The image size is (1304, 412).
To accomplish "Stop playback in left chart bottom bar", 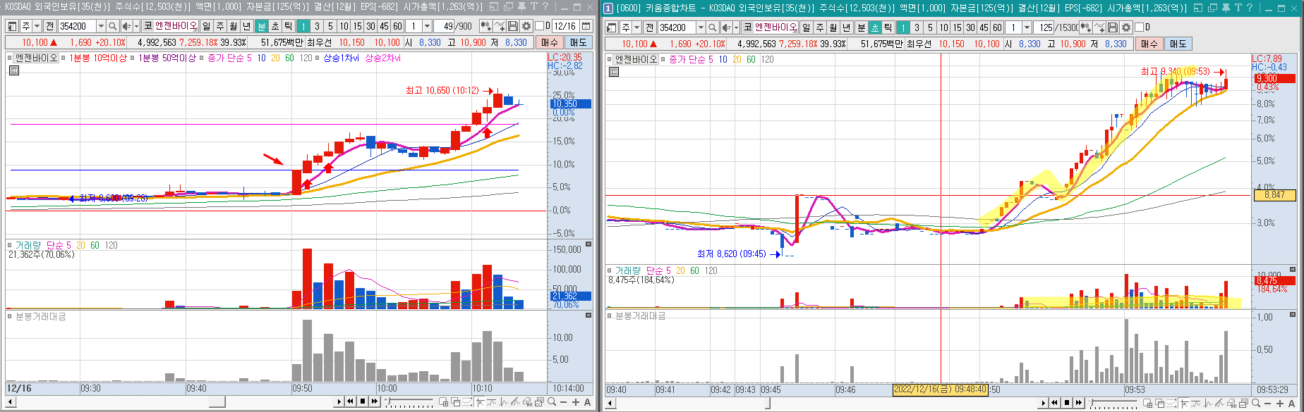I will pyautogui.click(x=363, y=401).
